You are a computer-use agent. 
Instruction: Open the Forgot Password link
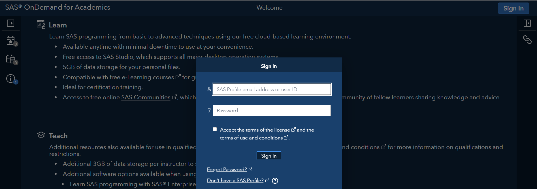(227, 169)
